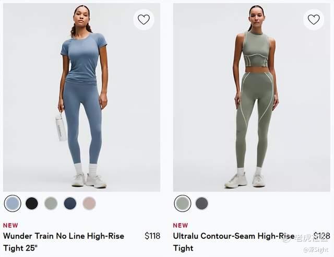Click the $118 price of Wunder Train tight
Viewport: 334px width, 257px height.
tap(152, 236)
